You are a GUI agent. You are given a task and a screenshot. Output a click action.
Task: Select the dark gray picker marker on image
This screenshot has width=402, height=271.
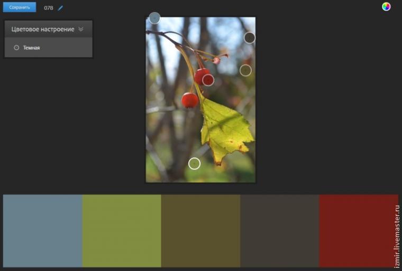pos(250,38)
